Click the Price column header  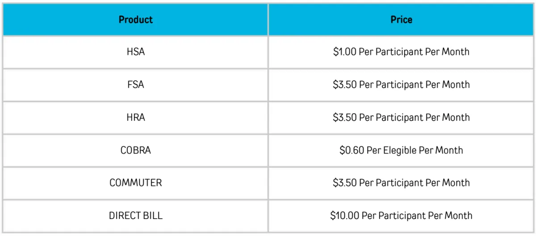[401, 20]
